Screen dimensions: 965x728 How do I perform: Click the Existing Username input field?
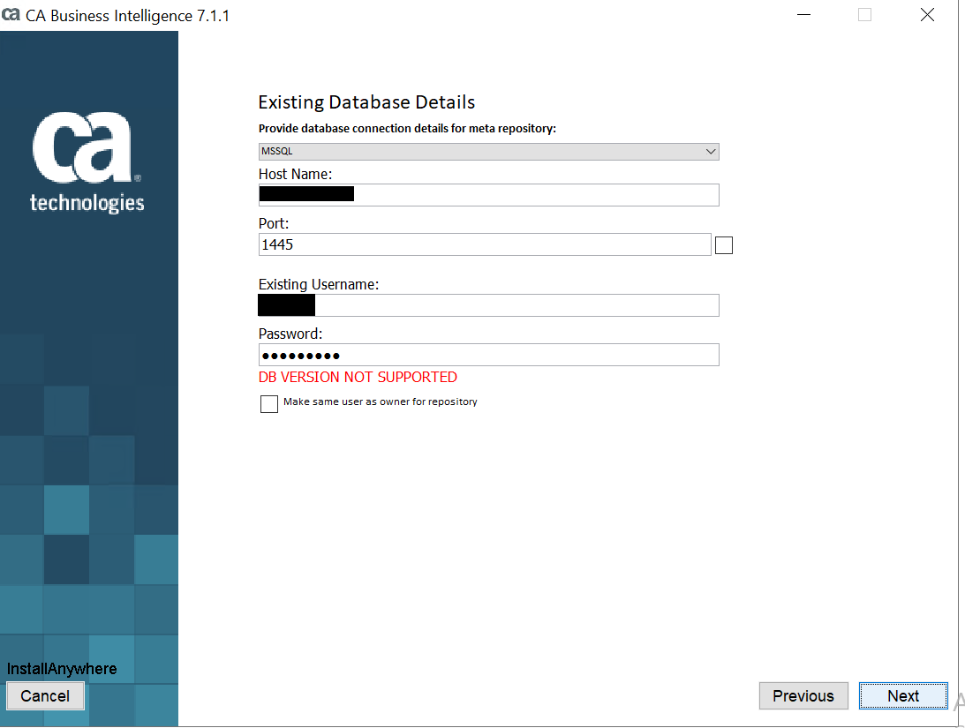488,305
